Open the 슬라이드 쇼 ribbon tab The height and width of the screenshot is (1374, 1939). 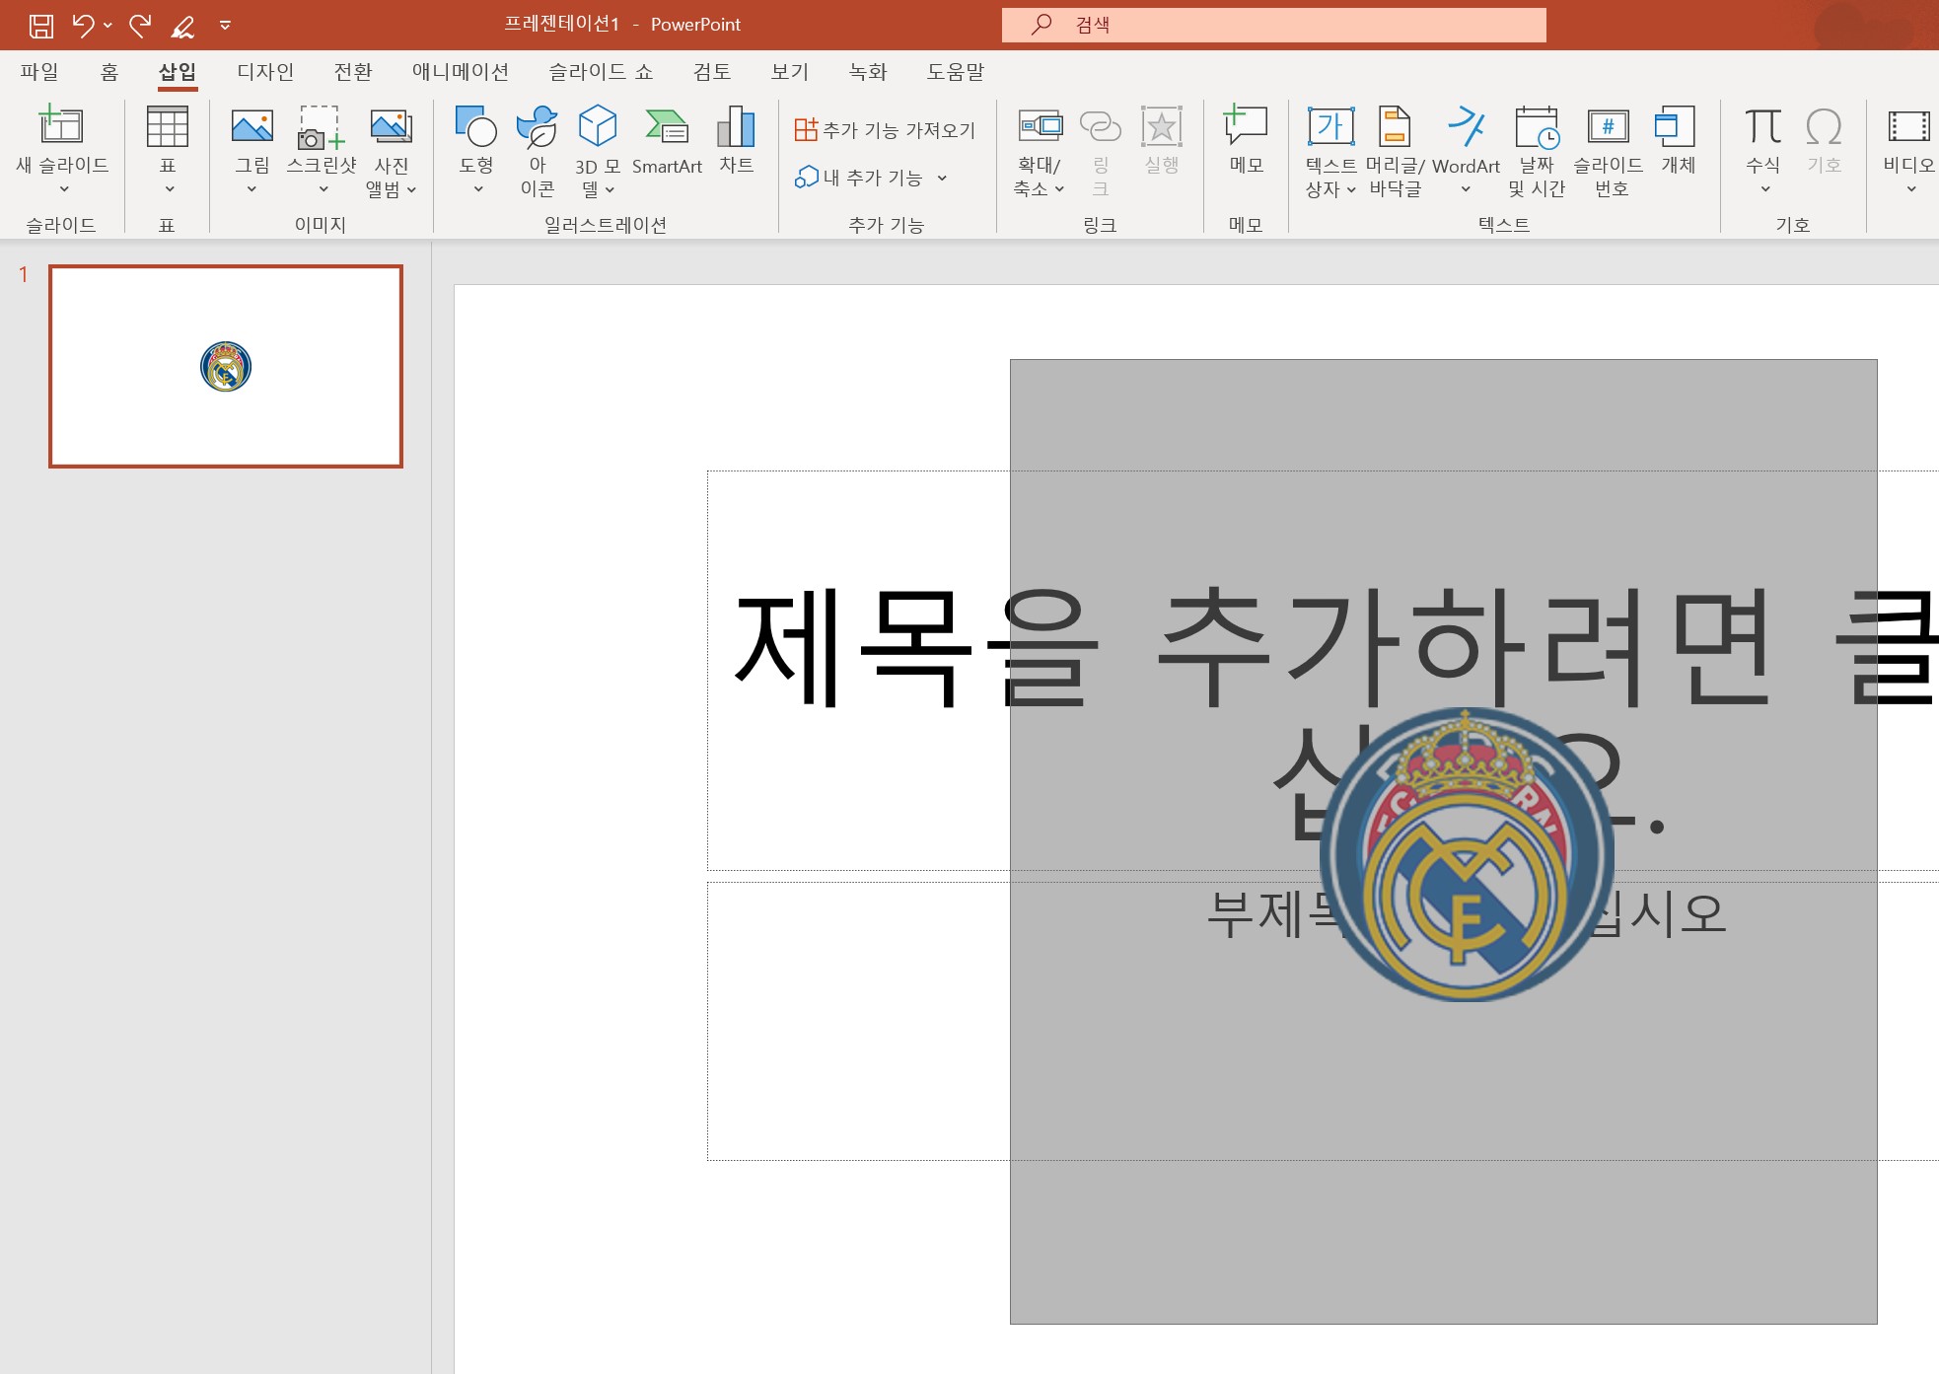(x=600, y=71)
